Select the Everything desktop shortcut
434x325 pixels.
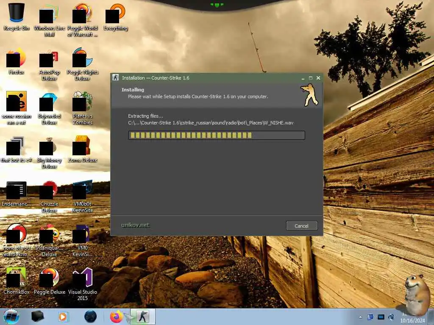(115, 17)
